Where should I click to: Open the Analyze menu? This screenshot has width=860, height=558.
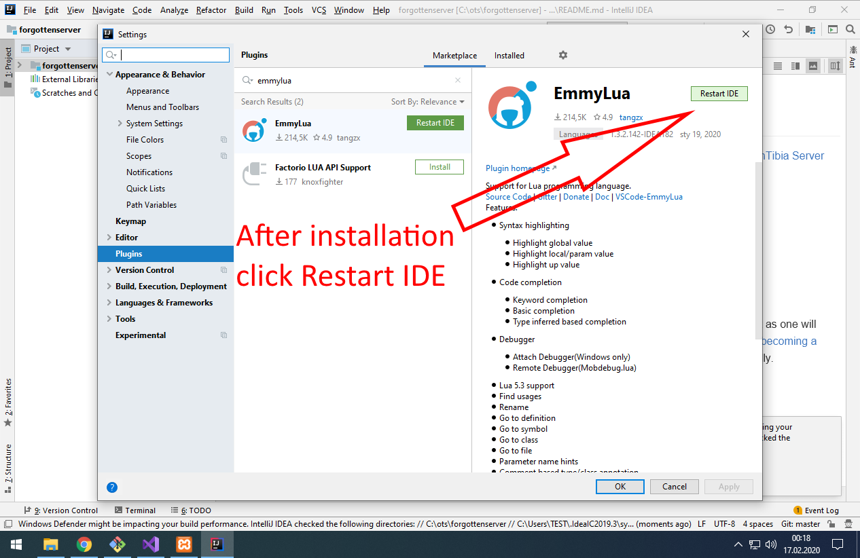[175, 10]
